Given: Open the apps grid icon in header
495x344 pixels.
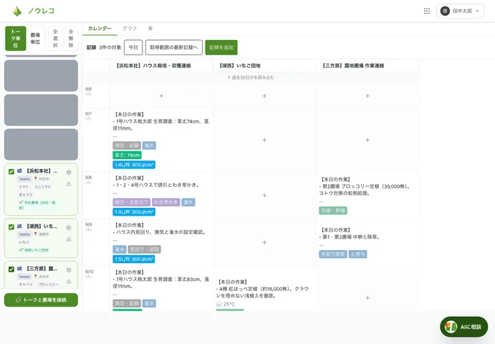Looking at the screenshot, I should 427,11.
